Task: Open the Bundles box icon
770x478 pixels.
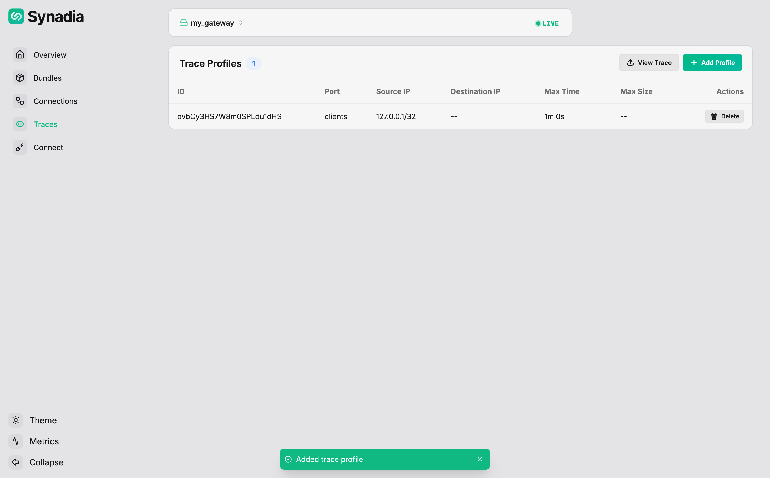Action: [20, 78]
